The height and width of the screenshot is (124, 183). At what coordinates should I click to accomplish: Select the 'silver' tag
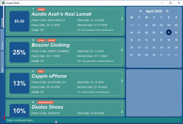click(41, 71)
